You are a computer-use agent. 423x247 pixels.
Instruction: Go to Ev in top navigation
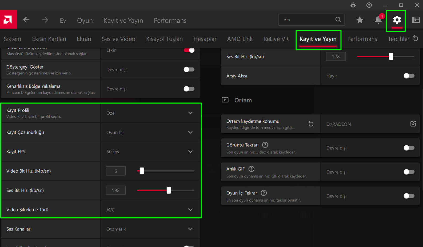pos(63,21)
